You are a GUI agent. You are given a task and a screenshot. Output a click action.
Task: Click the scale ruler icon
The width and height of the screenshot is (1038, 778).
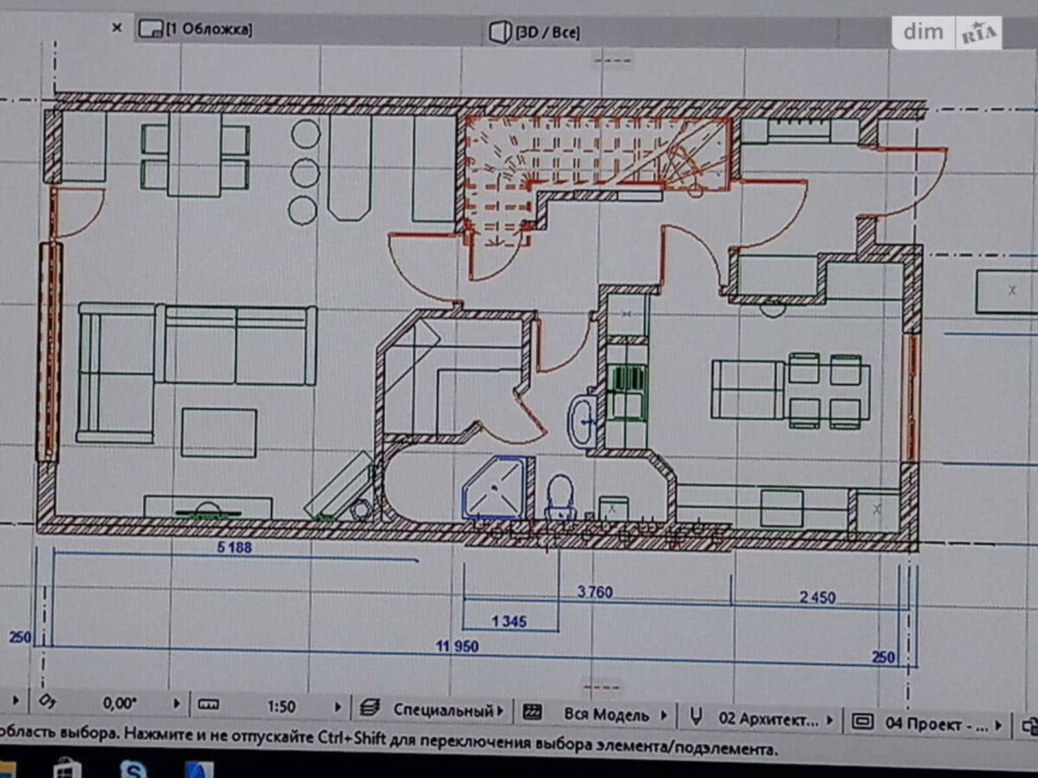coord(208,705)
